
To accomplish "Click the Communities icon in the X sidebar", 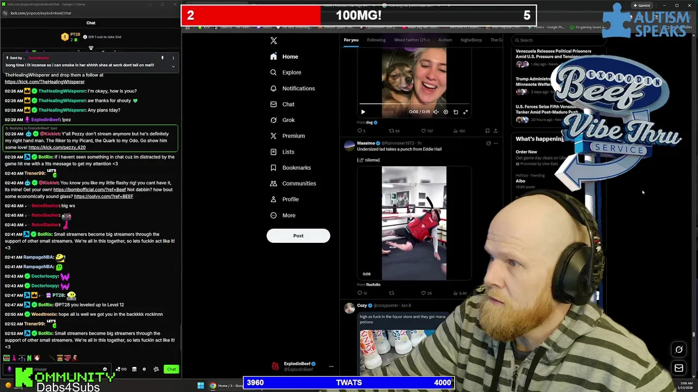I will click(273, 183).
